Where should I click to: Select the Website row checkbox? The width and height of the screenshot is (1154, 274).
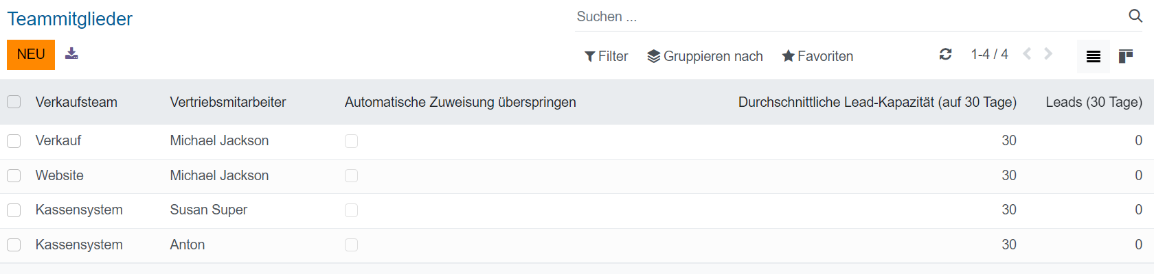tap(14, 175)
